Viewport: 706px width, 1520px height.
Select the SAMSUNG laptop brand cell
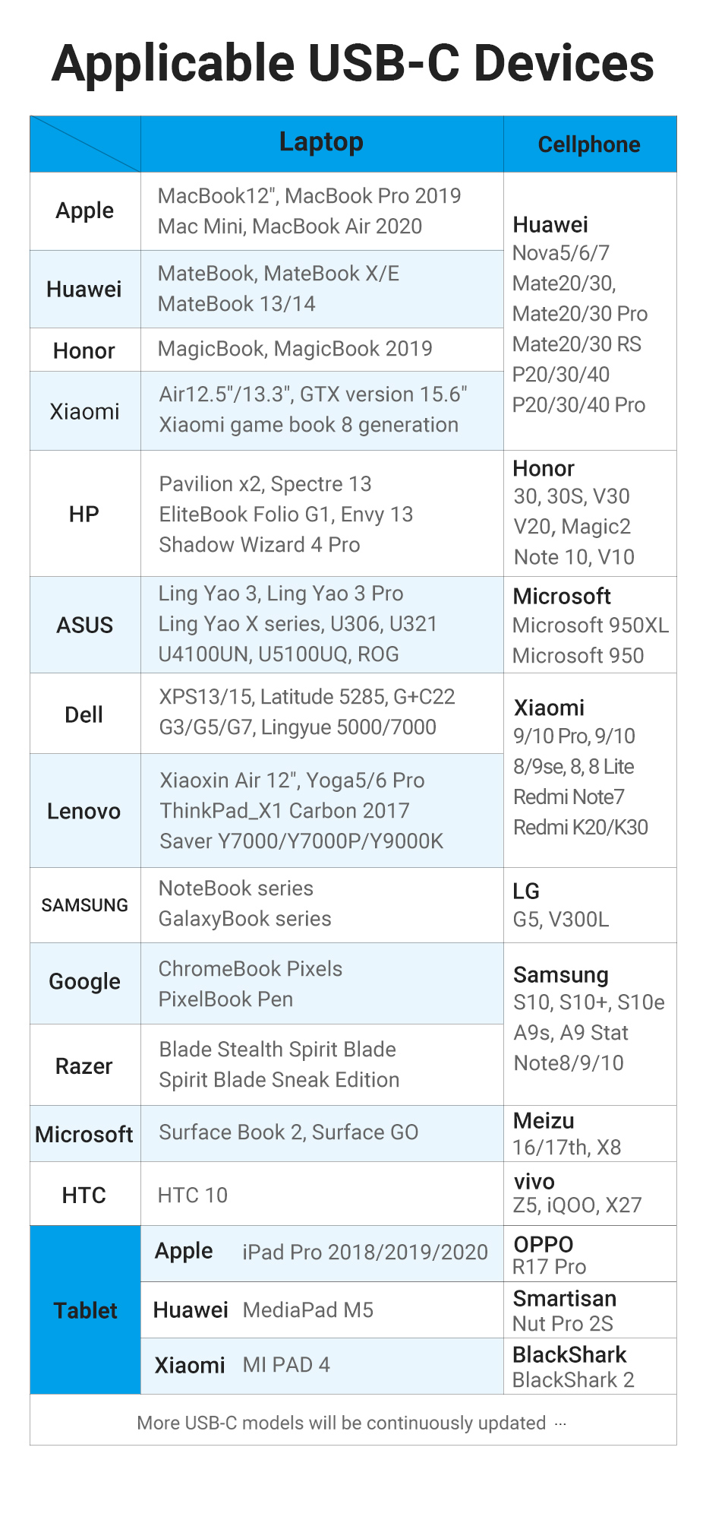[84, 905]
